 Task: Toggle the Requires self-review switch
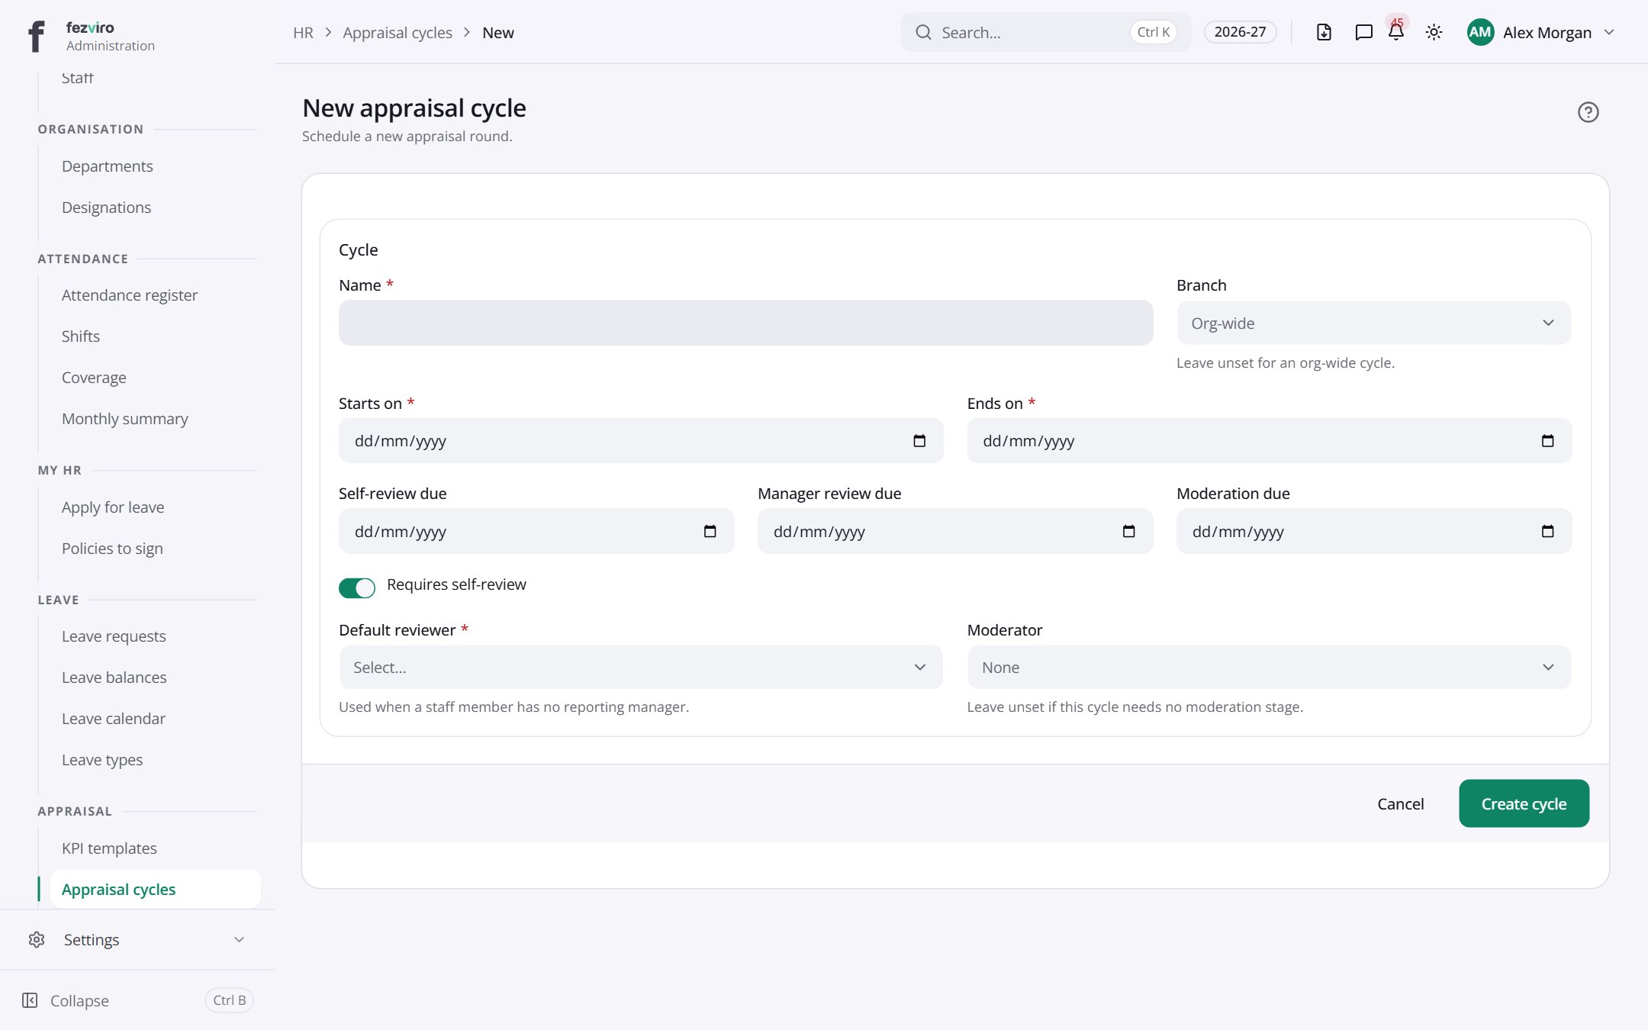pyautogui.click(x=357, y=587)
